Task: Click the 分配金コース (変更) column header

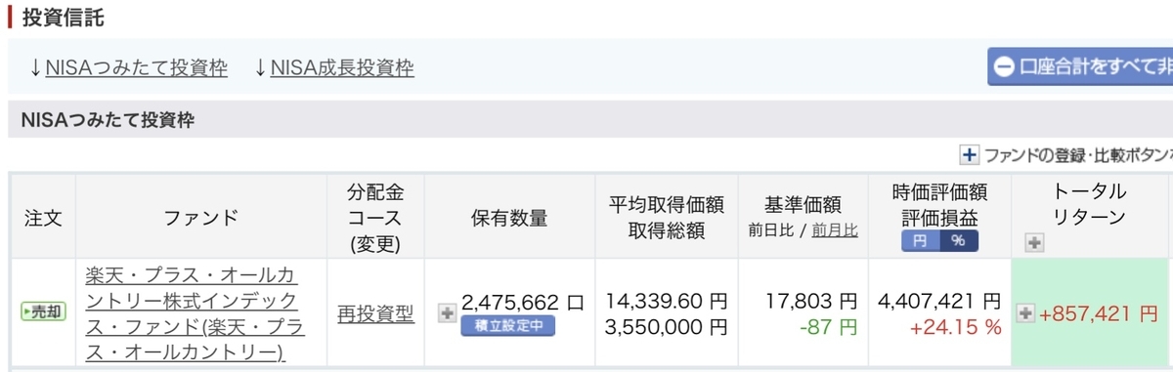Action: click(x=375, y=216)
